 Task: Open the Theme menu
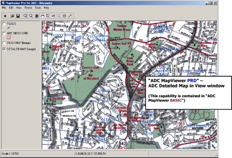coord(28,8)
